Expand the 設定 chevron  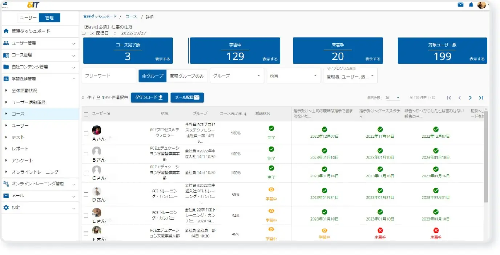(x=74, y=208)
